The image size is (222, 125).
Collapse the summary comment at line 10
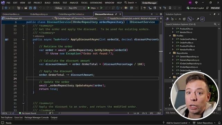23,26
